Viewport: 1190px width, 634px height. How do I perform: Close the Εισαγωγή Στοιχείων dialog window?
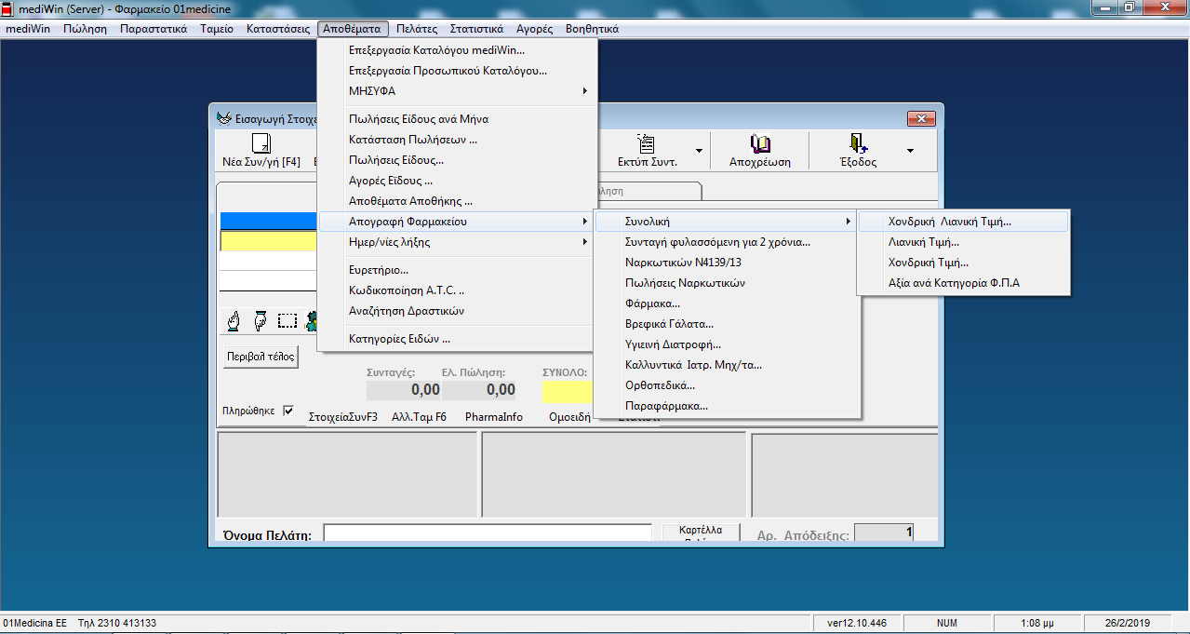[921, 118]
